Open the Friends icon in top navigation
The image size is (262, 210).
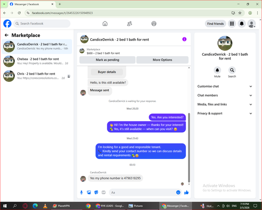[x=129, y=24]
